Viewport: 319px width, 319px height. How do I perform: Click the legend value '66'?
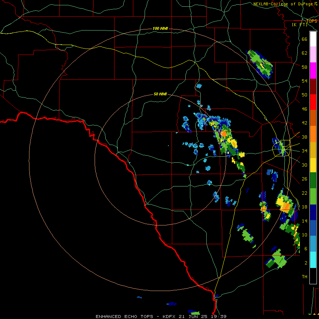[x=304, y=39]
